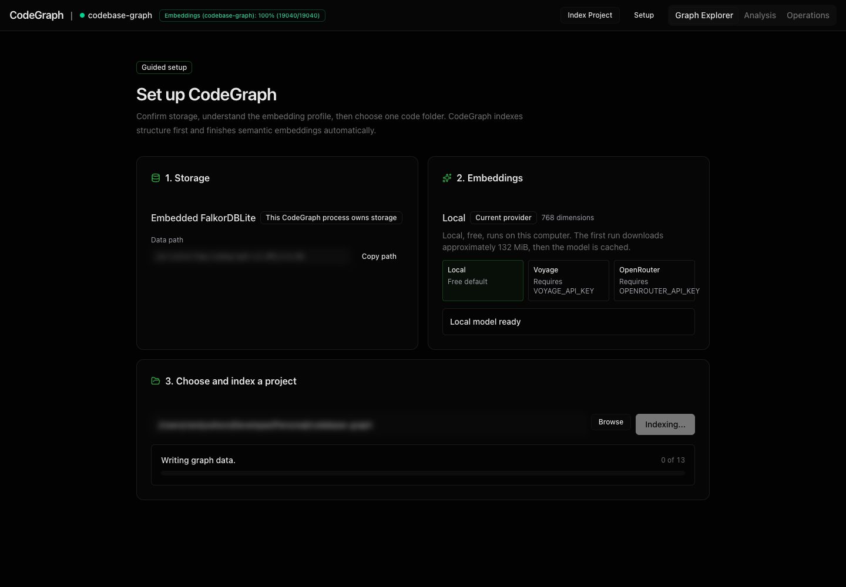
Task: Click the Current provider badge
Action: 503,218
